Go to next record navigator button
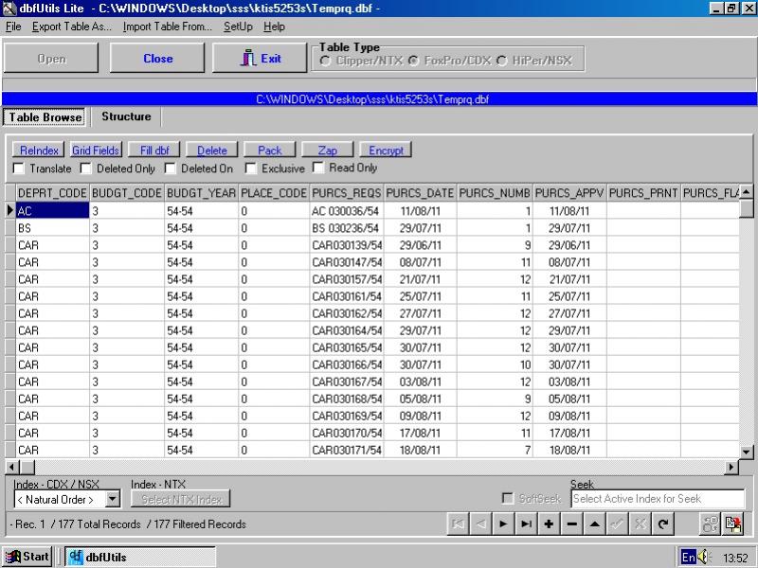The height and width of the screenshot is (568, 758). (x=503, y=524)
